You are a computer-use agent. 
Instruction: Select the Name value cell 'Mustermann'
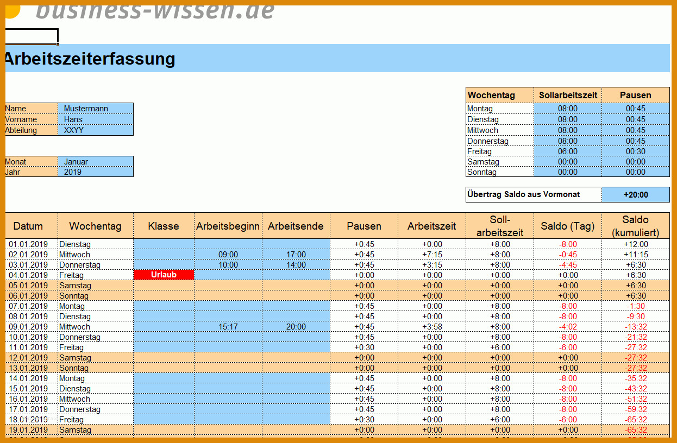point(96,109)
